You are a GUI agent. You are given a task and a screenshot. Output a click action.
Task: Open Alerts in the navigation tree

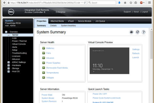pyautogui.click(x=15, y=47)
